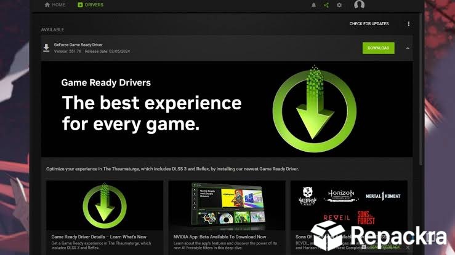This screenshot has width=455, height=255.
Task: Open settings gear icon
Action: 339,5
